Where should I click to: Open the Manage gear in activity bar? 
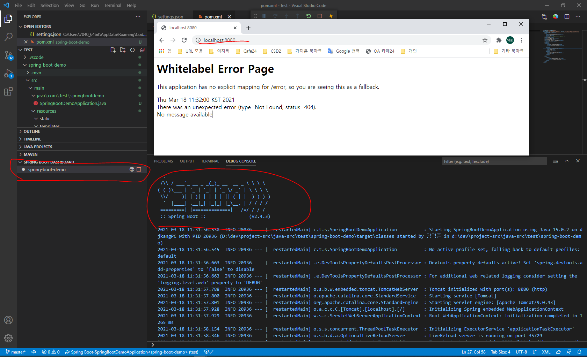tap(8, 338)
